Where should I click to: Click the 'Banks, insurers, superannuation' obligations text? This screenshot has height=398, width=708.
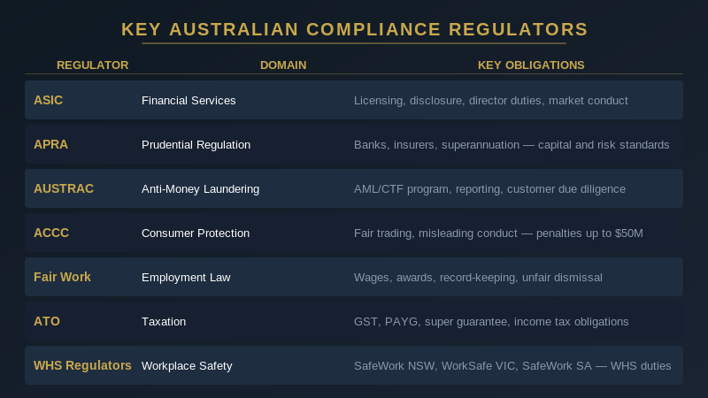coord(512,144)
